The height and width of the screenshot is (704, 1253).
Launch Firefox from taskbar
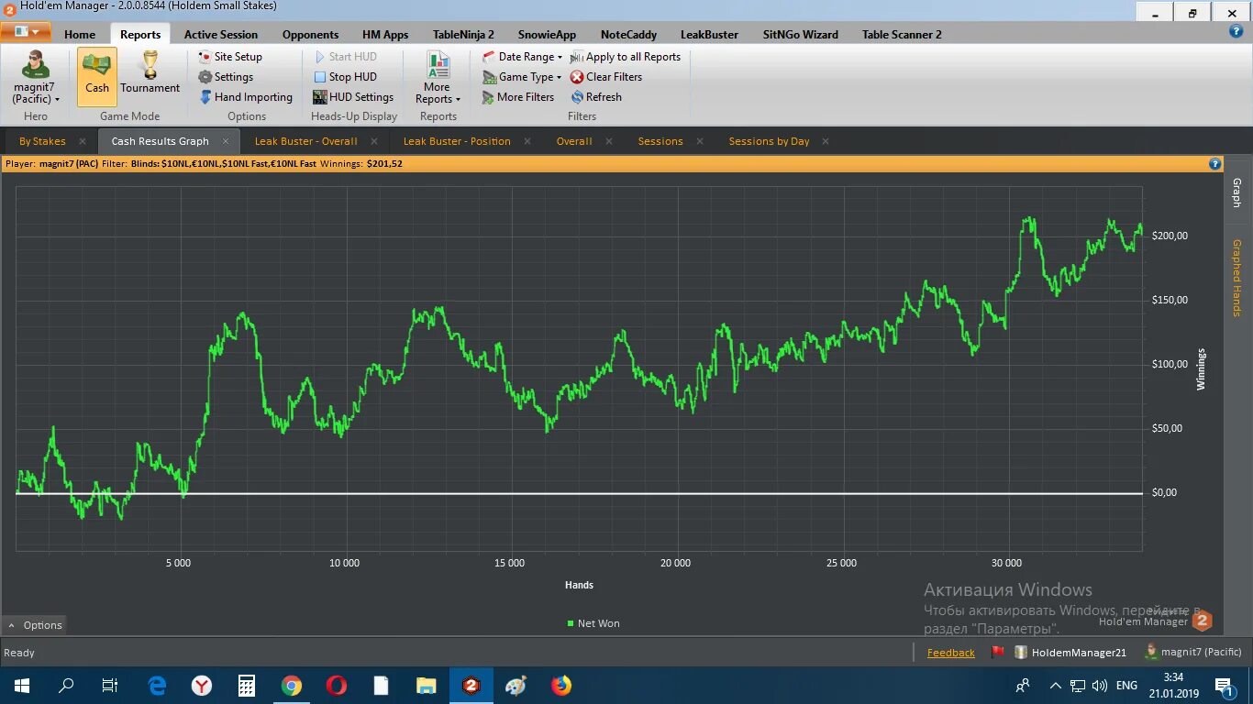tap(561, 686)
